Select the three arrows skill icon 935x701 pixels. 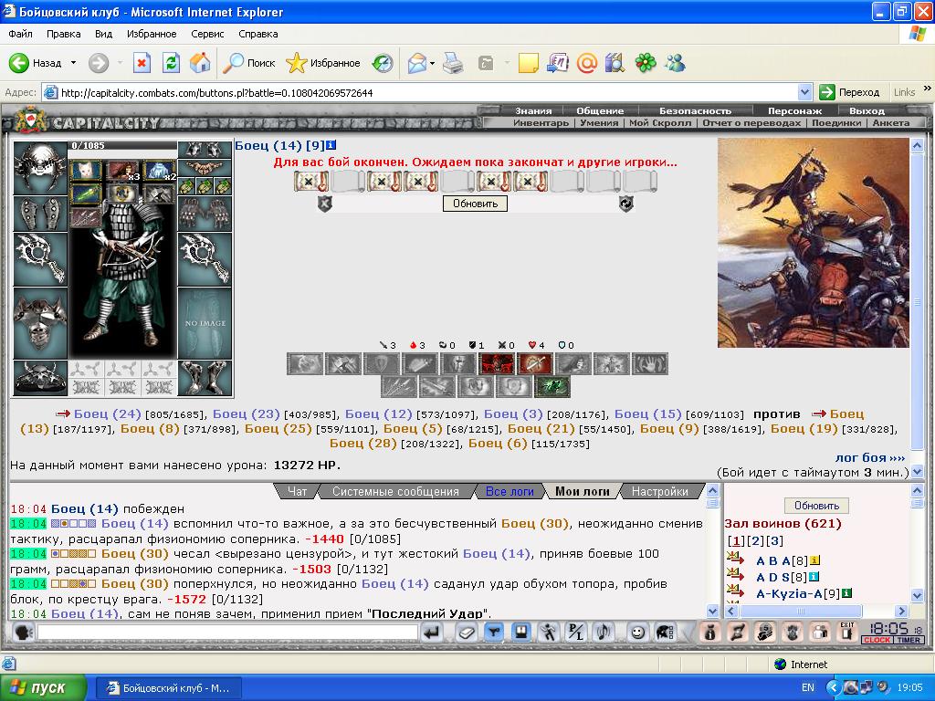(399, 387)
